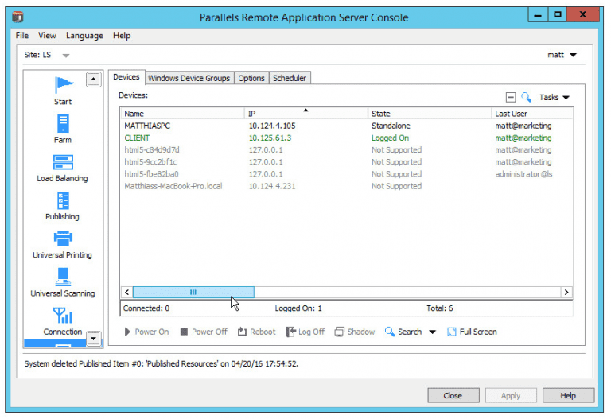Sort by the State column header

tap(430, 114)
